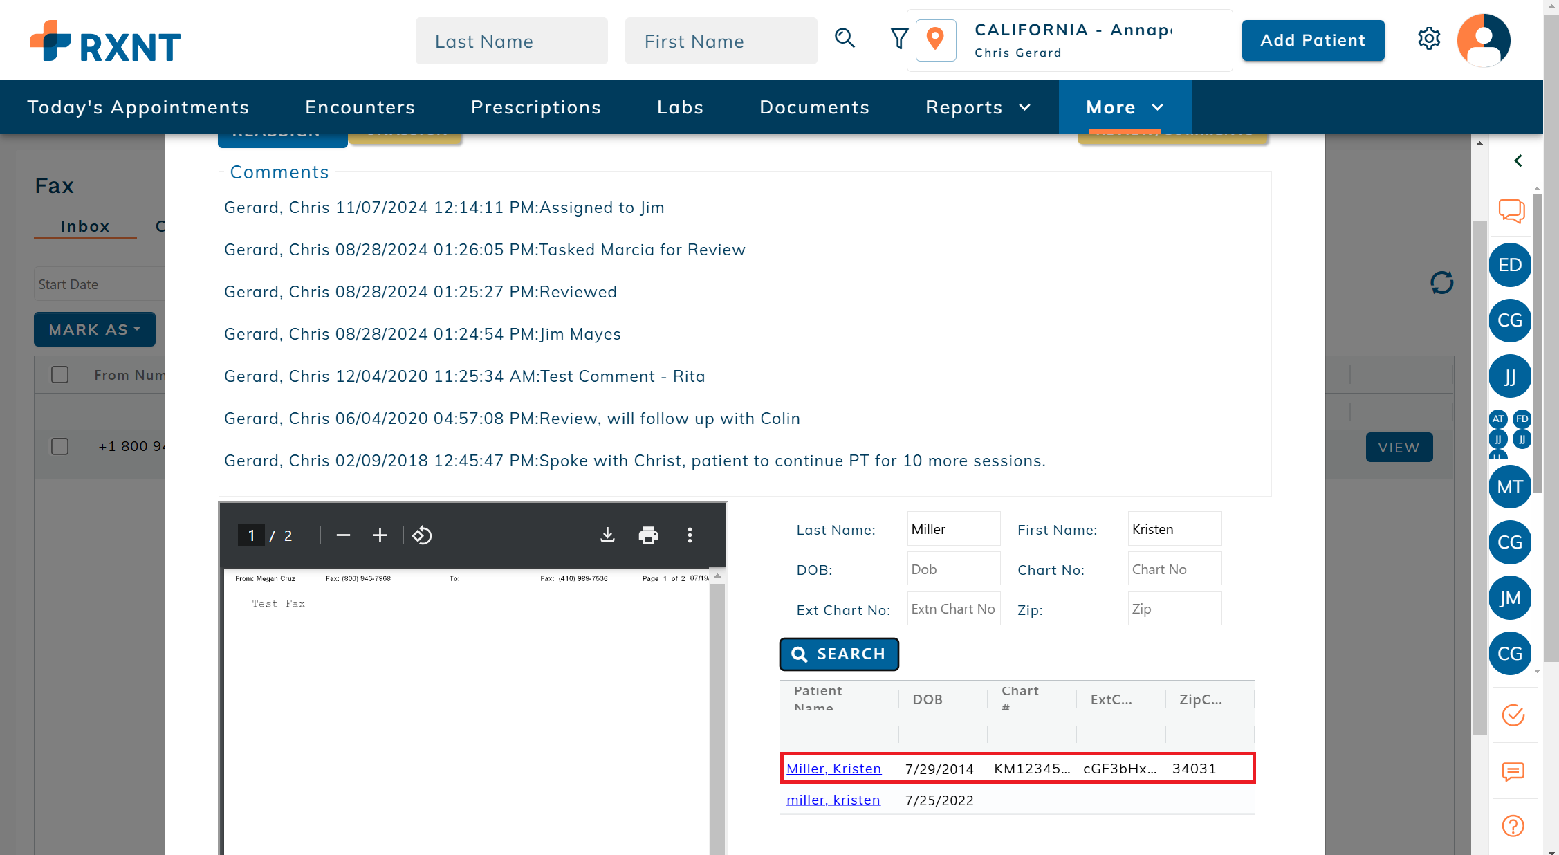Expand the More menu dropdown
This screenshot has width=1559, height=855.
pos(1125,107)
